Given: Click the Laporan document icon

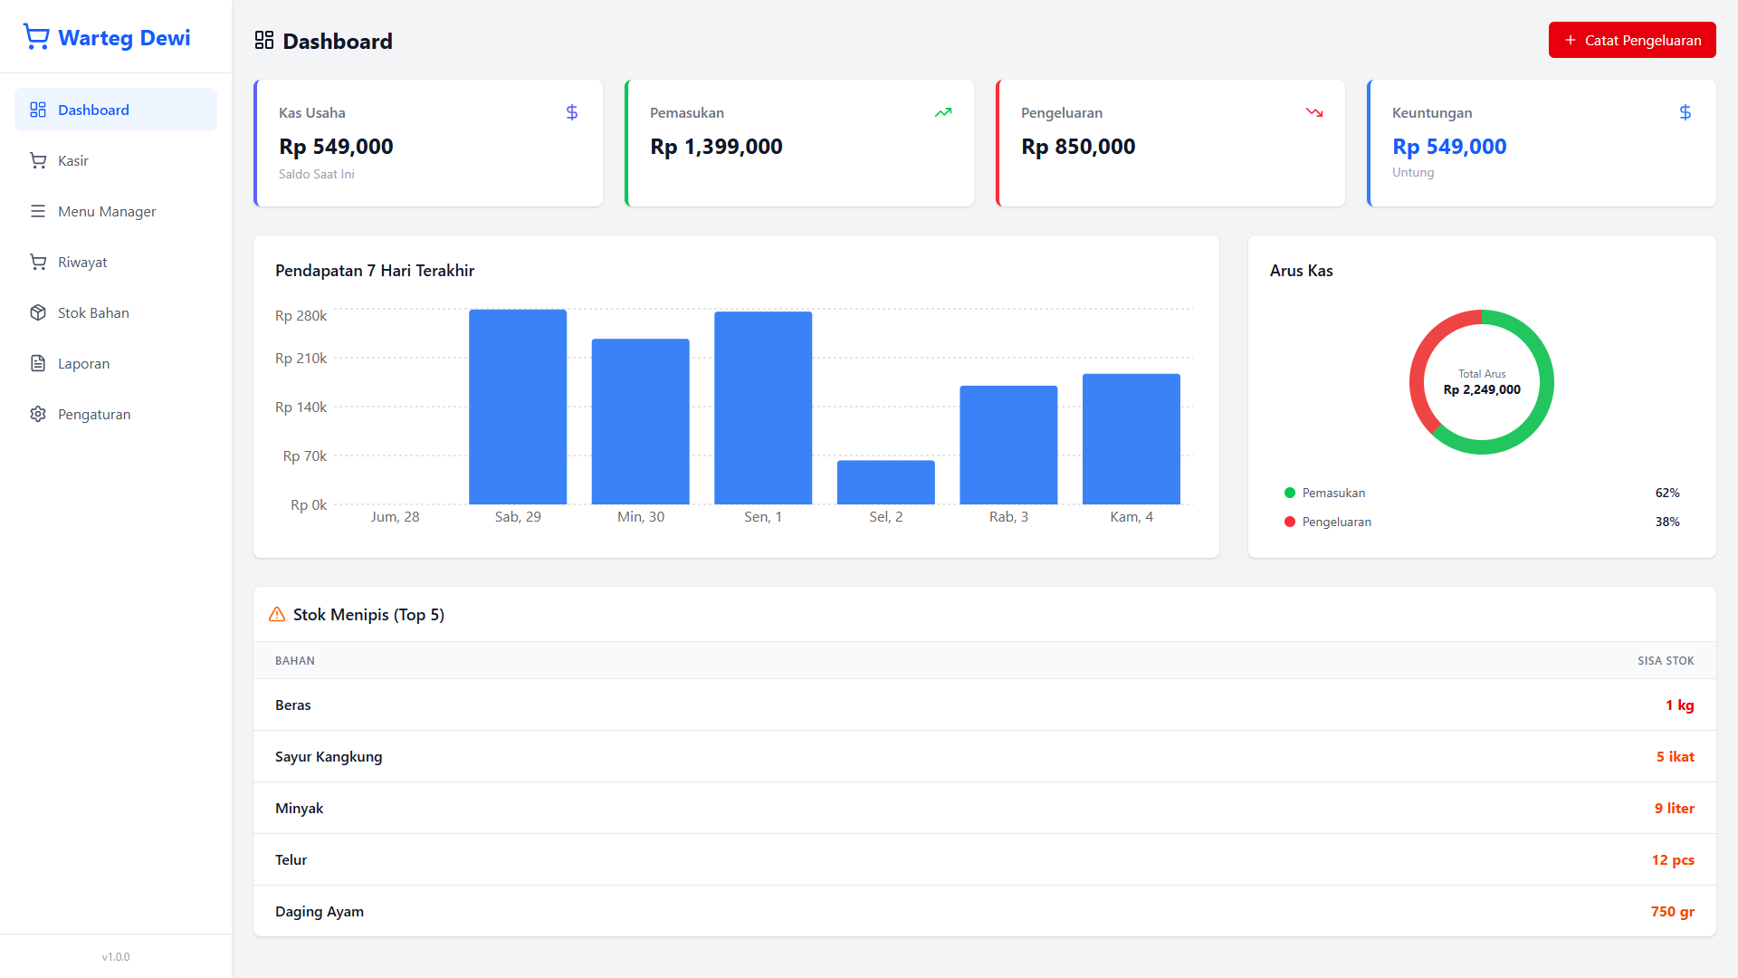Looking at the screenshot, I should (x=38, y=363).
